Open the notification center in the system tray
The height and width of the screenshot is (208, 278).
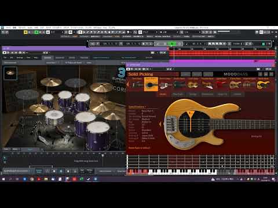(273, 179)
